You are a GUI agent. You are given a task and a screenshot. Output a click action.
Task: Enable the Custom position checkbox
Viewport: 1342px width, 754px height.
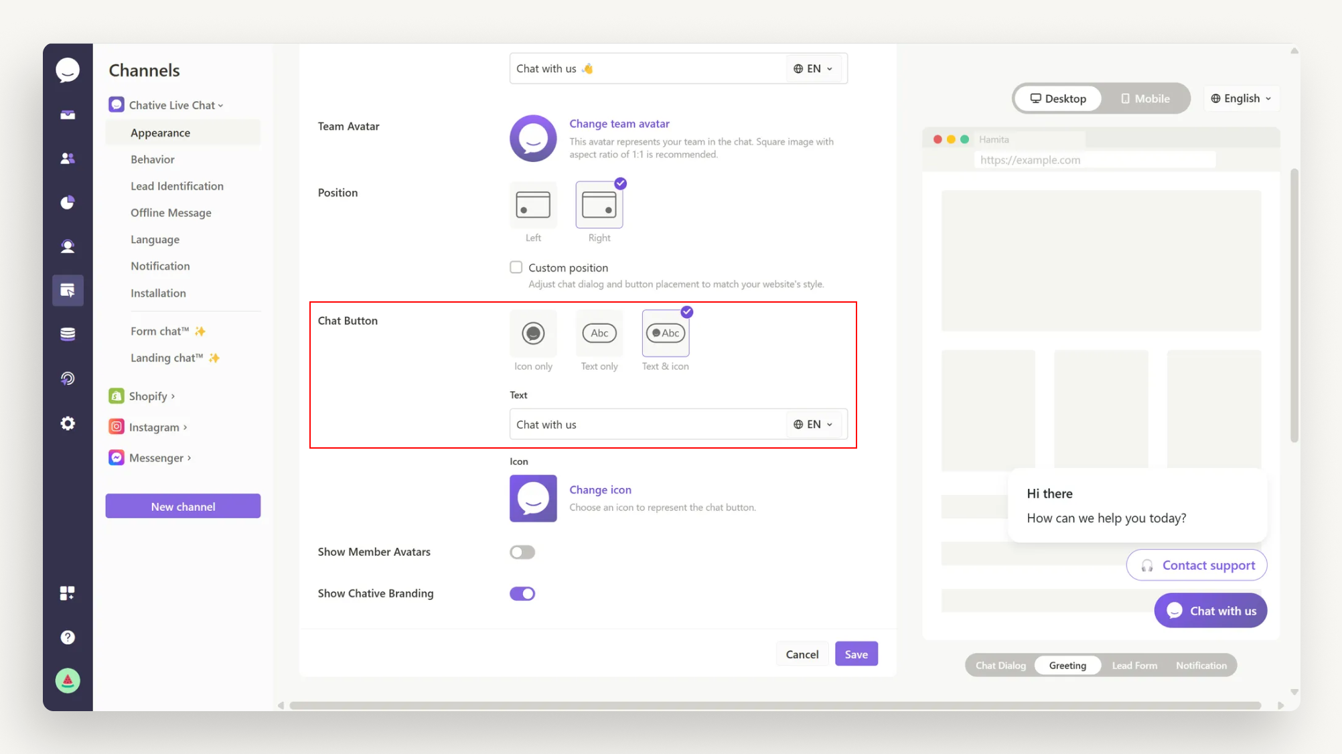tap(516, 267)
